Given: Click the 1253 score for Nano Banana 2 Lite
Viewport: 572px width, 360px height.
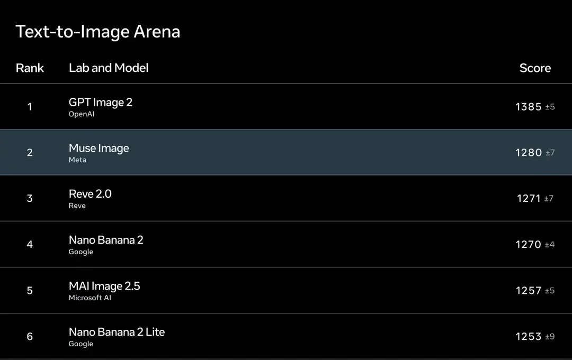Looking at the screenshot, I should coord(528,336).
